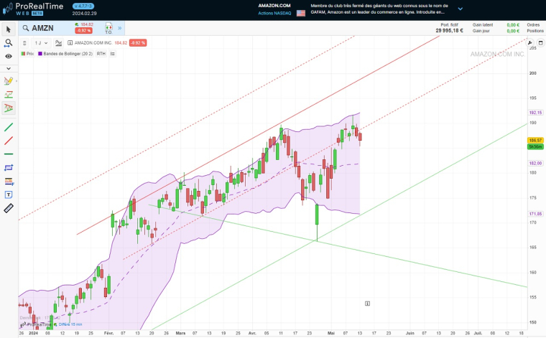Toggle drawn objects visibility eye icon

[9, 55]
